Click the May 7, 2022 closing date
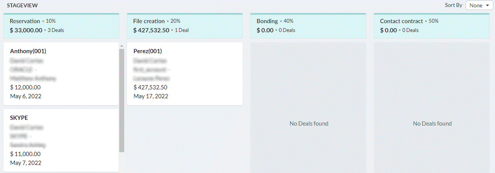 point(26,163)
